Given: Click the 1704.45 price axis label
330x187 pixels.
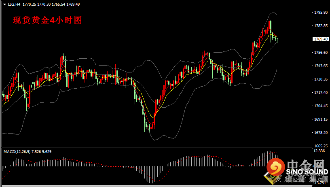Looking at the screenshot, I should 321,106.
